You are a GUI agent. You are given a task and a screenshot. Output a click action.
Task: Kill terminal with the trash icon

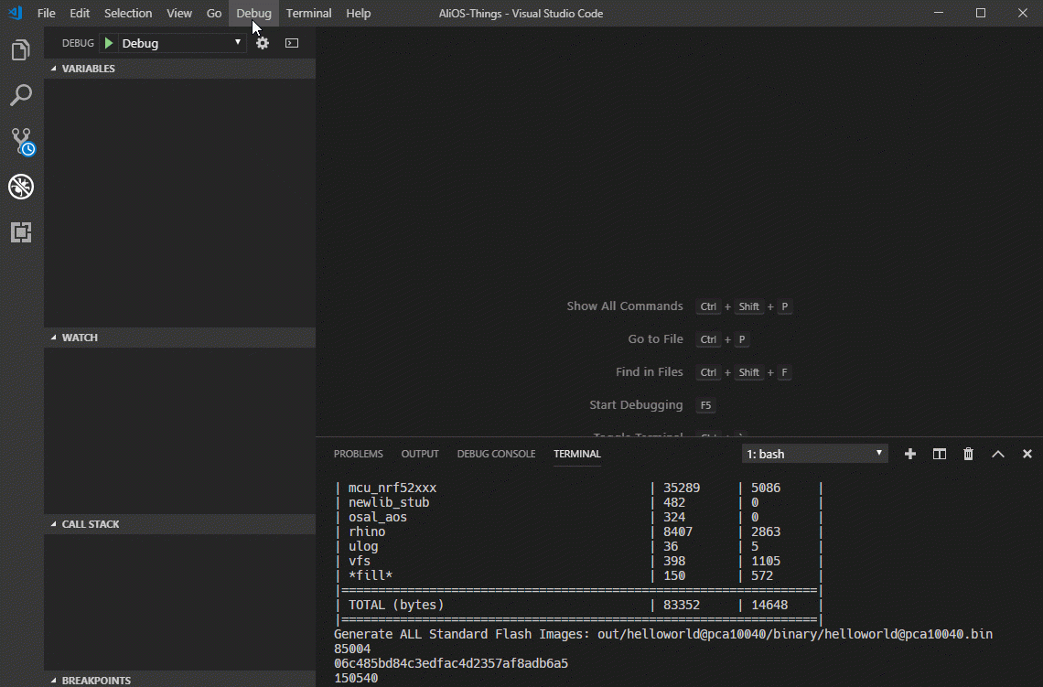coord(969,454)
